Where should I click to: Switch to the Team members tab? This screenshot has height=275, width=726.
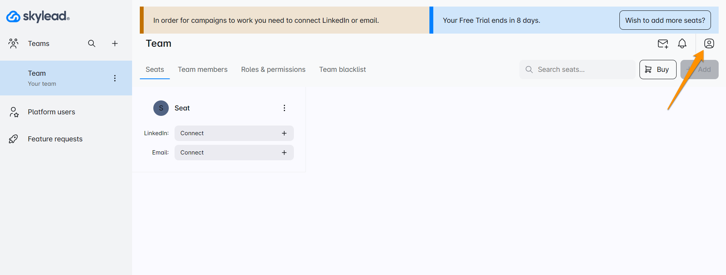tap(202, 70)
